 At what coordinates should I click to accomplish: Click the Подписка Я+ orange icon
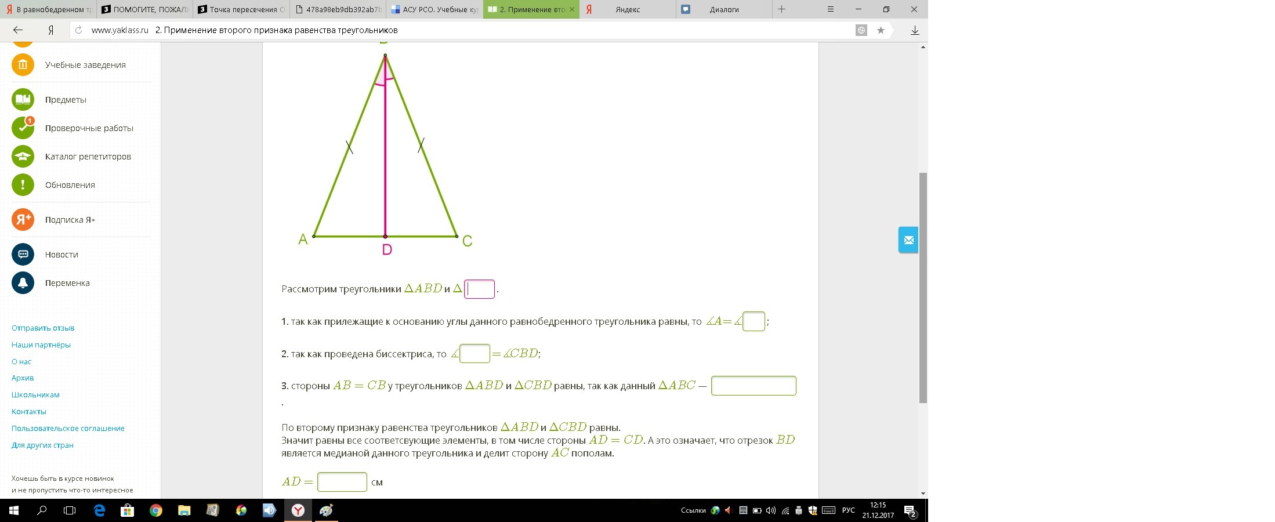(23, 219)
